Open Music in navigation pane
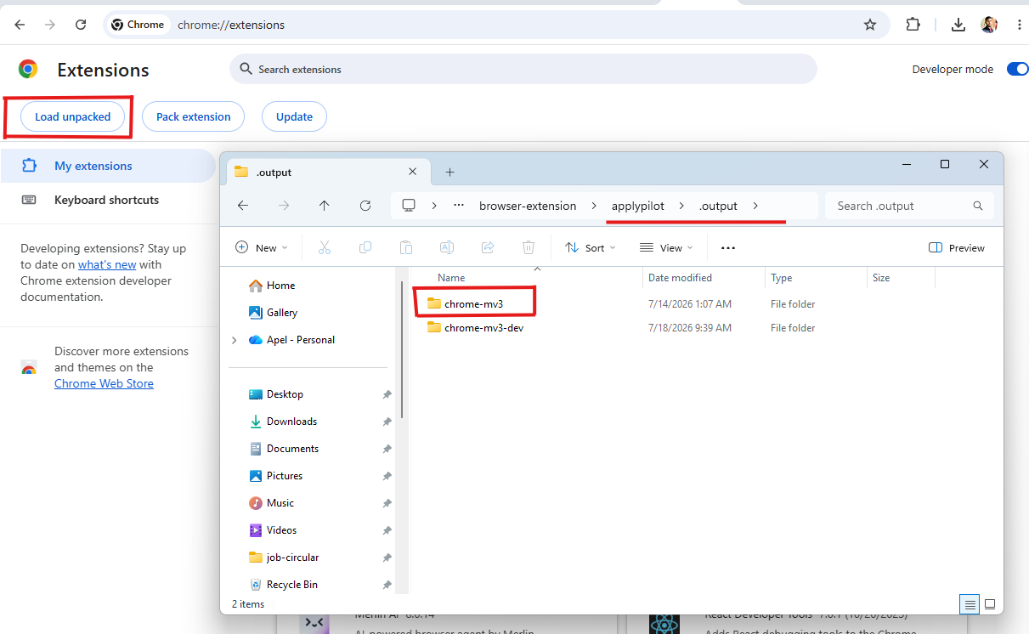 click(x=271, y=503)
